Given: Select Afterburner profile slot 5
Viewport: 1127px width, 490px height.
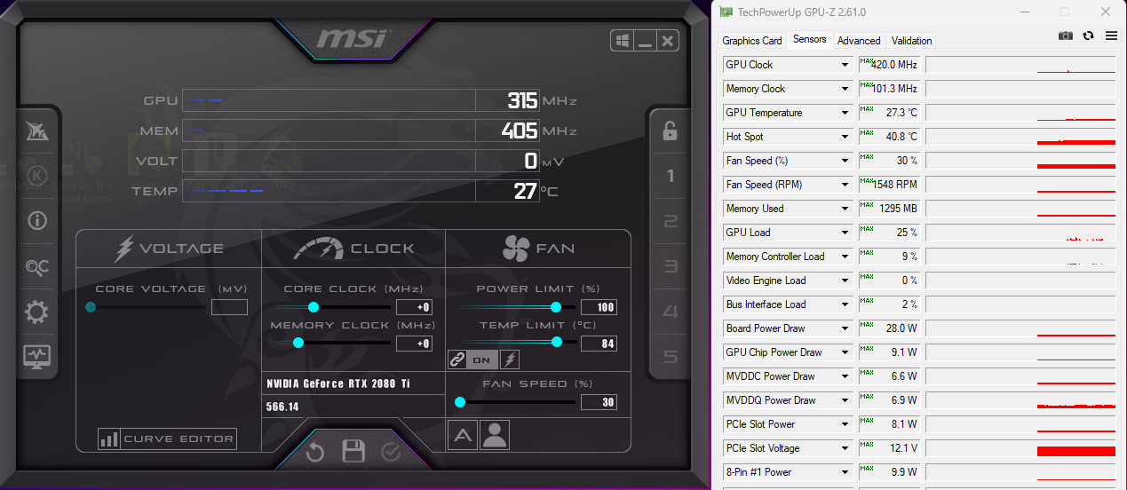Looking at the screenshot, I should 671,357.
